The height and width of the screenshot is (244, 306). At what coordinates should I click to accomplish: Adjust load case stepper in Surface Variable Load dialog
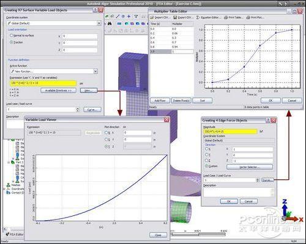78,110
